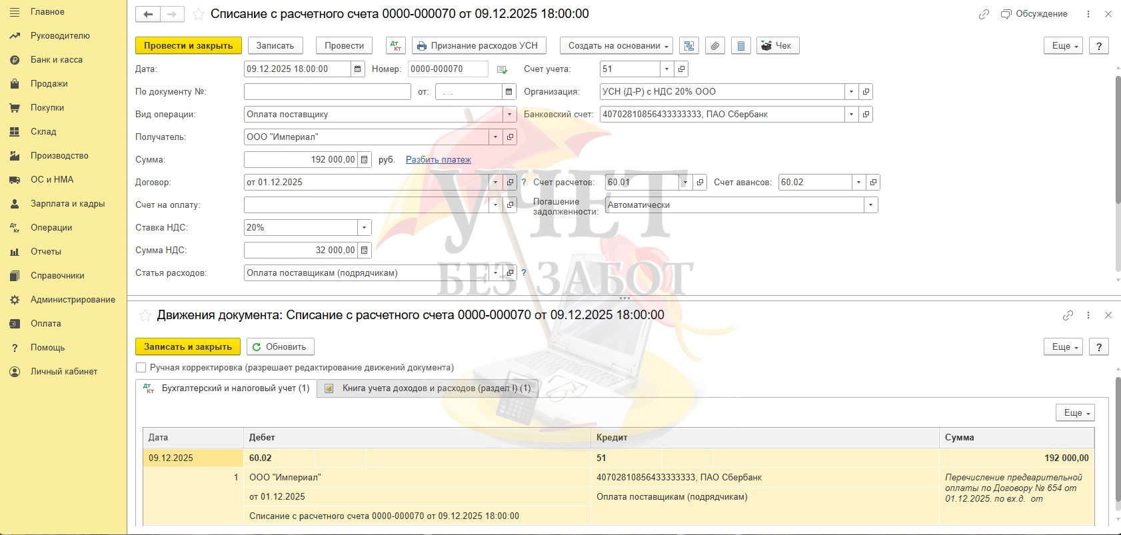1121x535 pixels.
Task: Get link to the Движения документа panel
Action: (1068, 315)
